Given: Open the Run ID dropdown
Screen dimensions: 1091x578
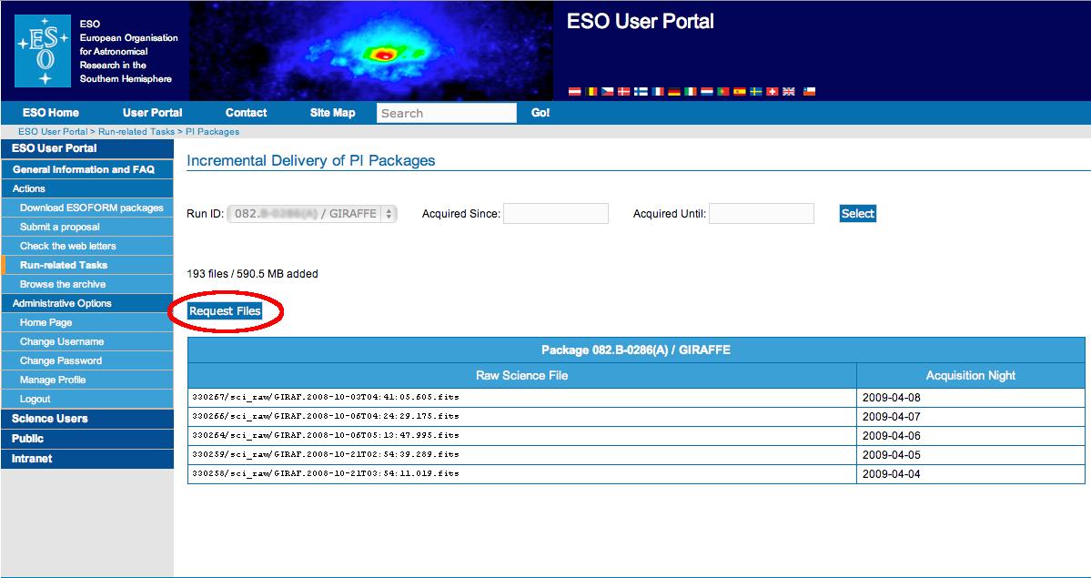Looking at the screenshot, I should coord(311,214).
